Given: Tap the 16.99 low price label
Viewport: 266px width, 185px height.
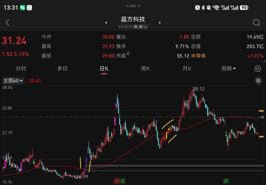Looking at the screenshot, I should [82, 177].
